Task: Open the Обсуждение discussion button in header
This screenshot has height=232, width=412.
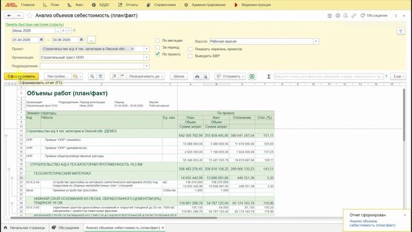Action: (x=374, y=15)
